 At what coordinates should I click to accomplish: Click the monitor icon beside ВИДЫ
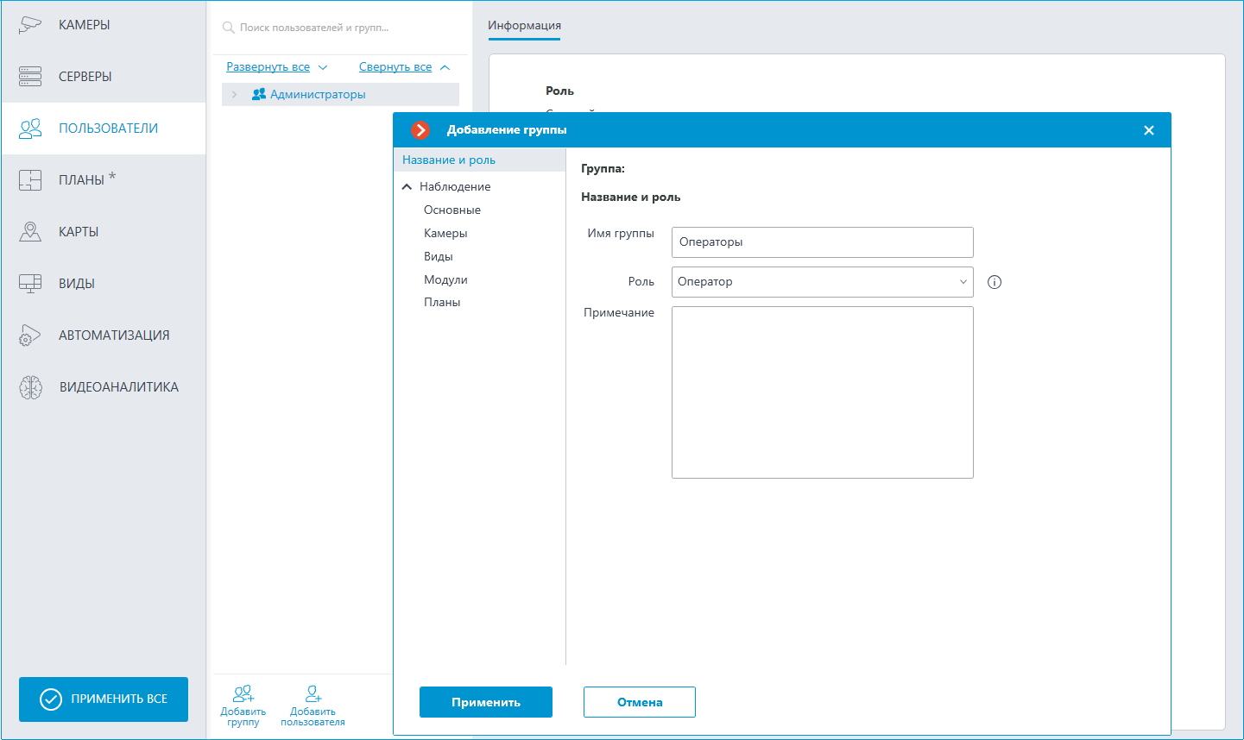pyautogui.click(x=30, y=284)
